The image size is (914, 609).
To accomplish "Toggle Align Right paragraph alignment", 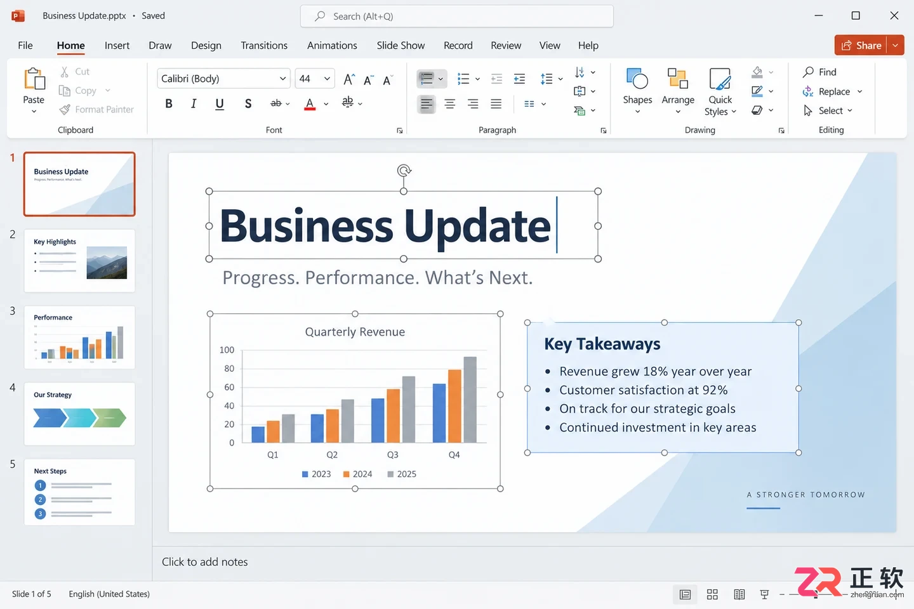I will [473, 103].
